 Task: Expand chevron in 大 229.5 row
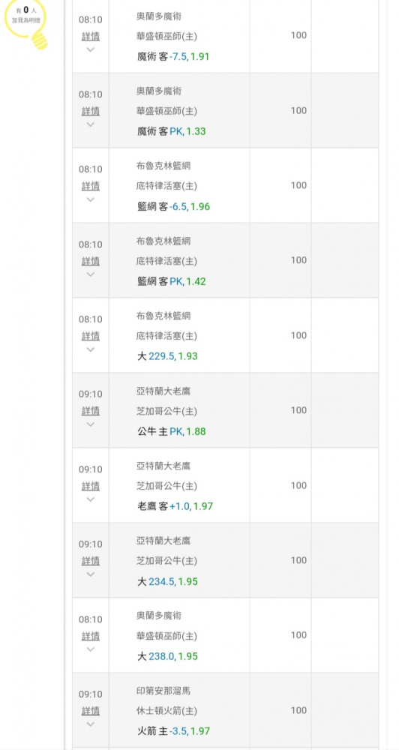click(91, 349)
